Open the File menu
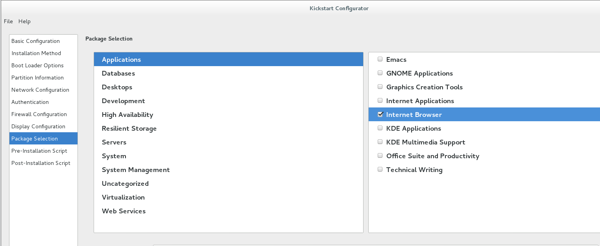600x246 pixels. (8, 21)
